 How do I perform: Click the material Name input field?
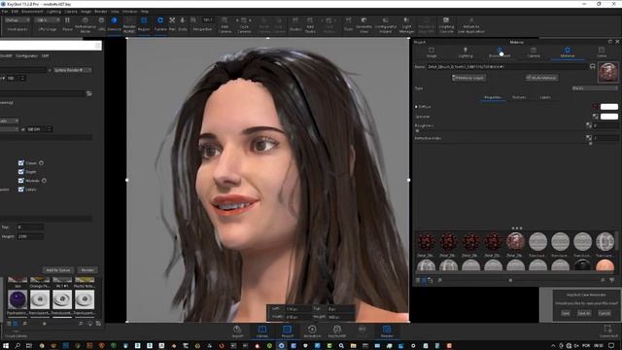click(x=507, y=67)
